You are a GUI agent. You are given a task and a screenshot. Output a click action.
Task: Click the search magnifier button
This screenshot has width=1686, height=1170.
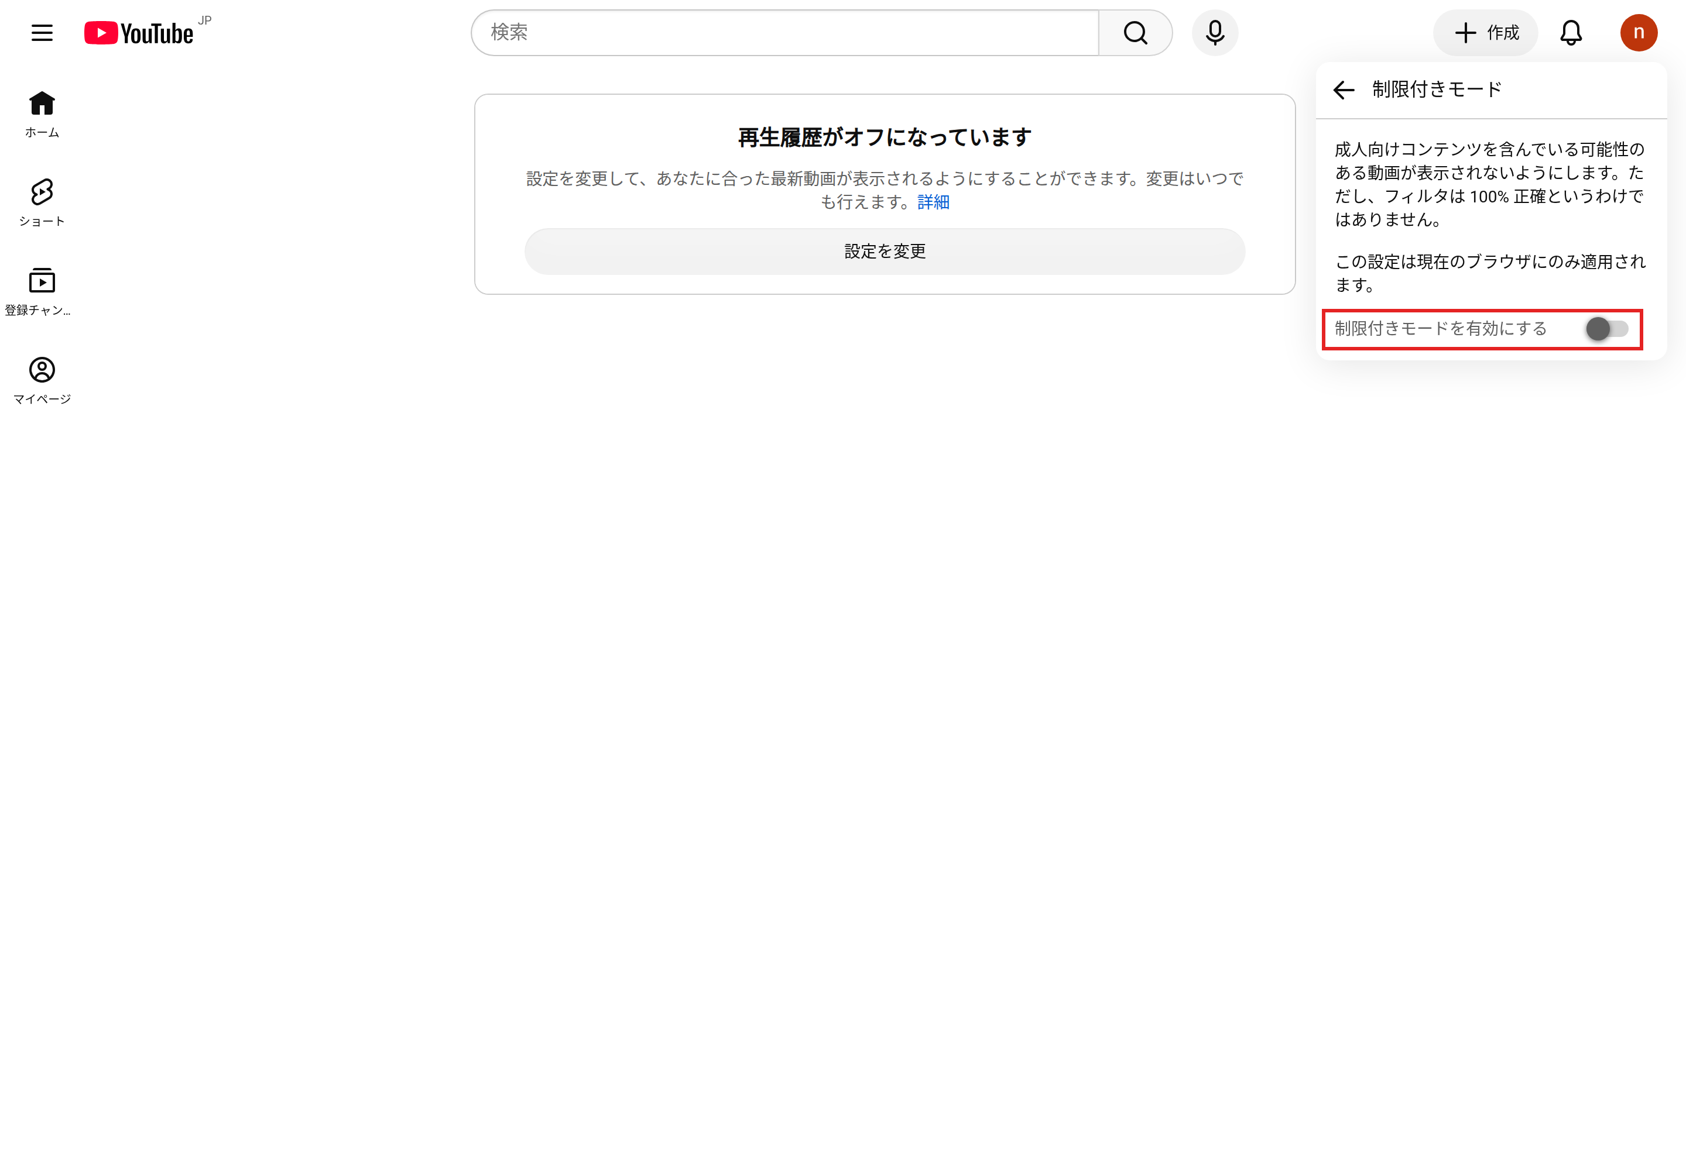point(1135,33)
